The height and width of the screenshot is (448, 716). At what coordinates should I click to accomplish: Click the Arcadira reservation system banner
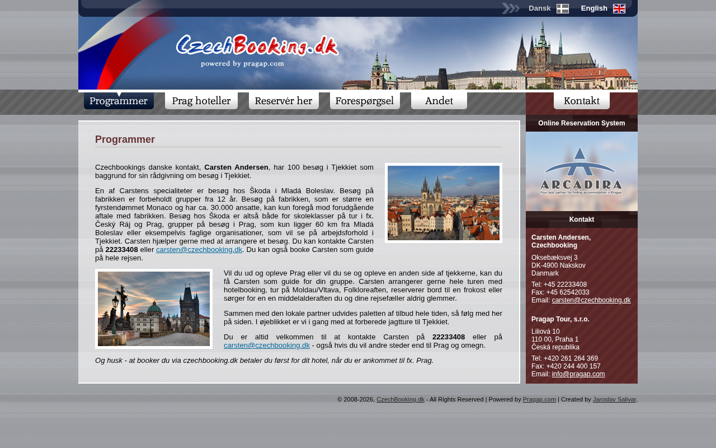(582, 171)
